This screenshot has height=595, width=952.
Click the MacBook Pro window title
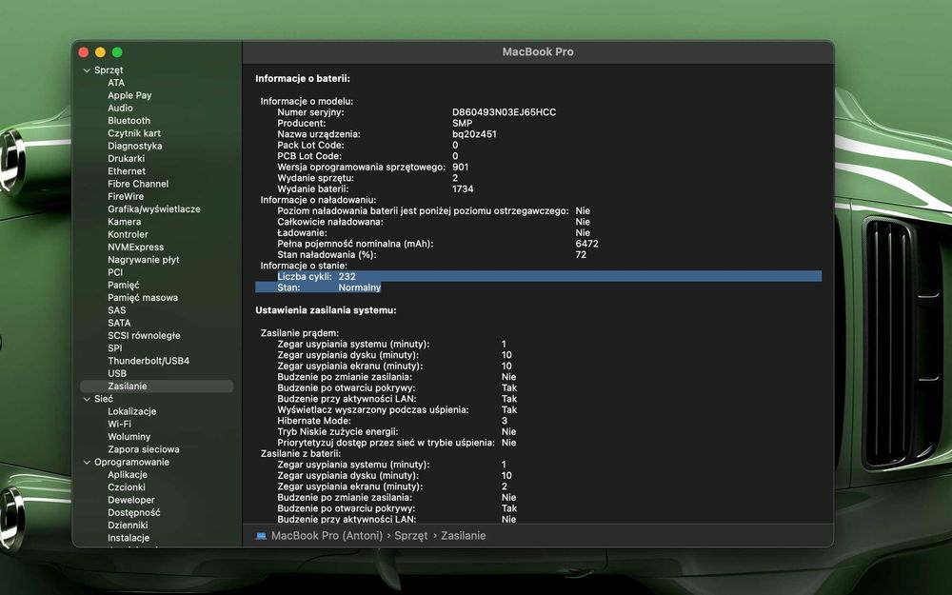click(538, 52)
